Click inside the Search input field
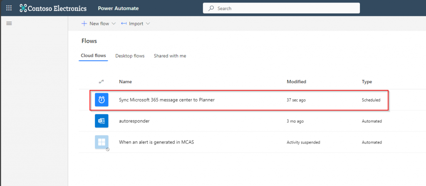This screenshot has height=186, width=426. (287, 8)
